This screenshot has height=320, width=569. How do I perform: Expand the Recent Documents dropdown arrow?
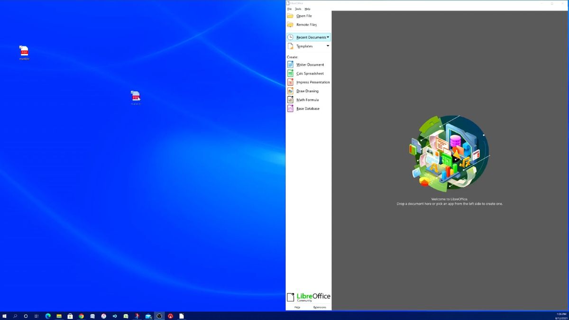click(328, 37)
